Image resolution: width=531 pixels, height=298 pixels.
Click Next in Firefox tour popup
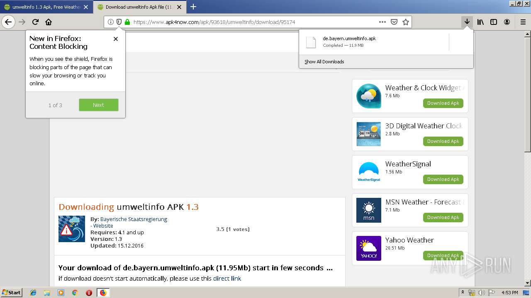[x=99, y=105]
